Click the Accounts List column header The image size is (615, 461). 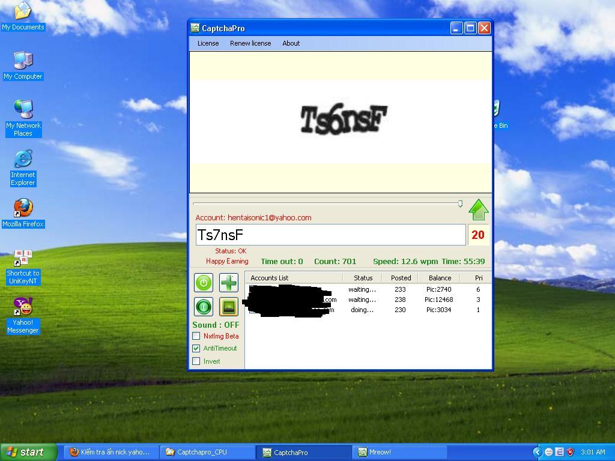(x=294, y=278)
